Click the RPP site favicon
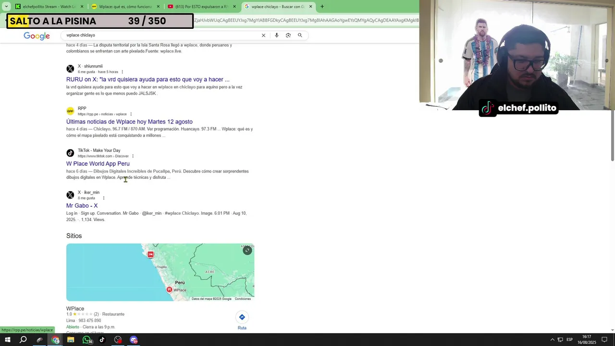The image size is (615, 346). tap(70, 111)
